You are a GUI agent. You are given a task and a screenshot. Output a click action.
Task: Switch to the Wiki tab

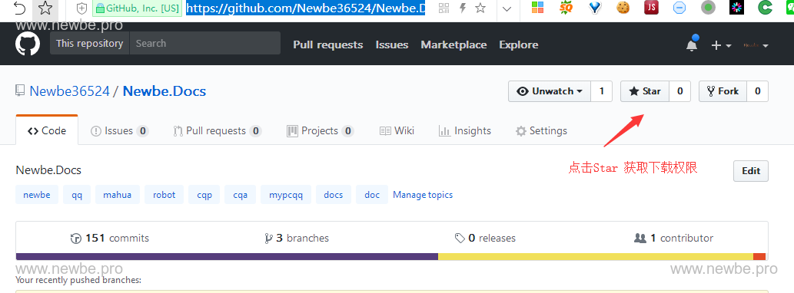coord(397,131)
